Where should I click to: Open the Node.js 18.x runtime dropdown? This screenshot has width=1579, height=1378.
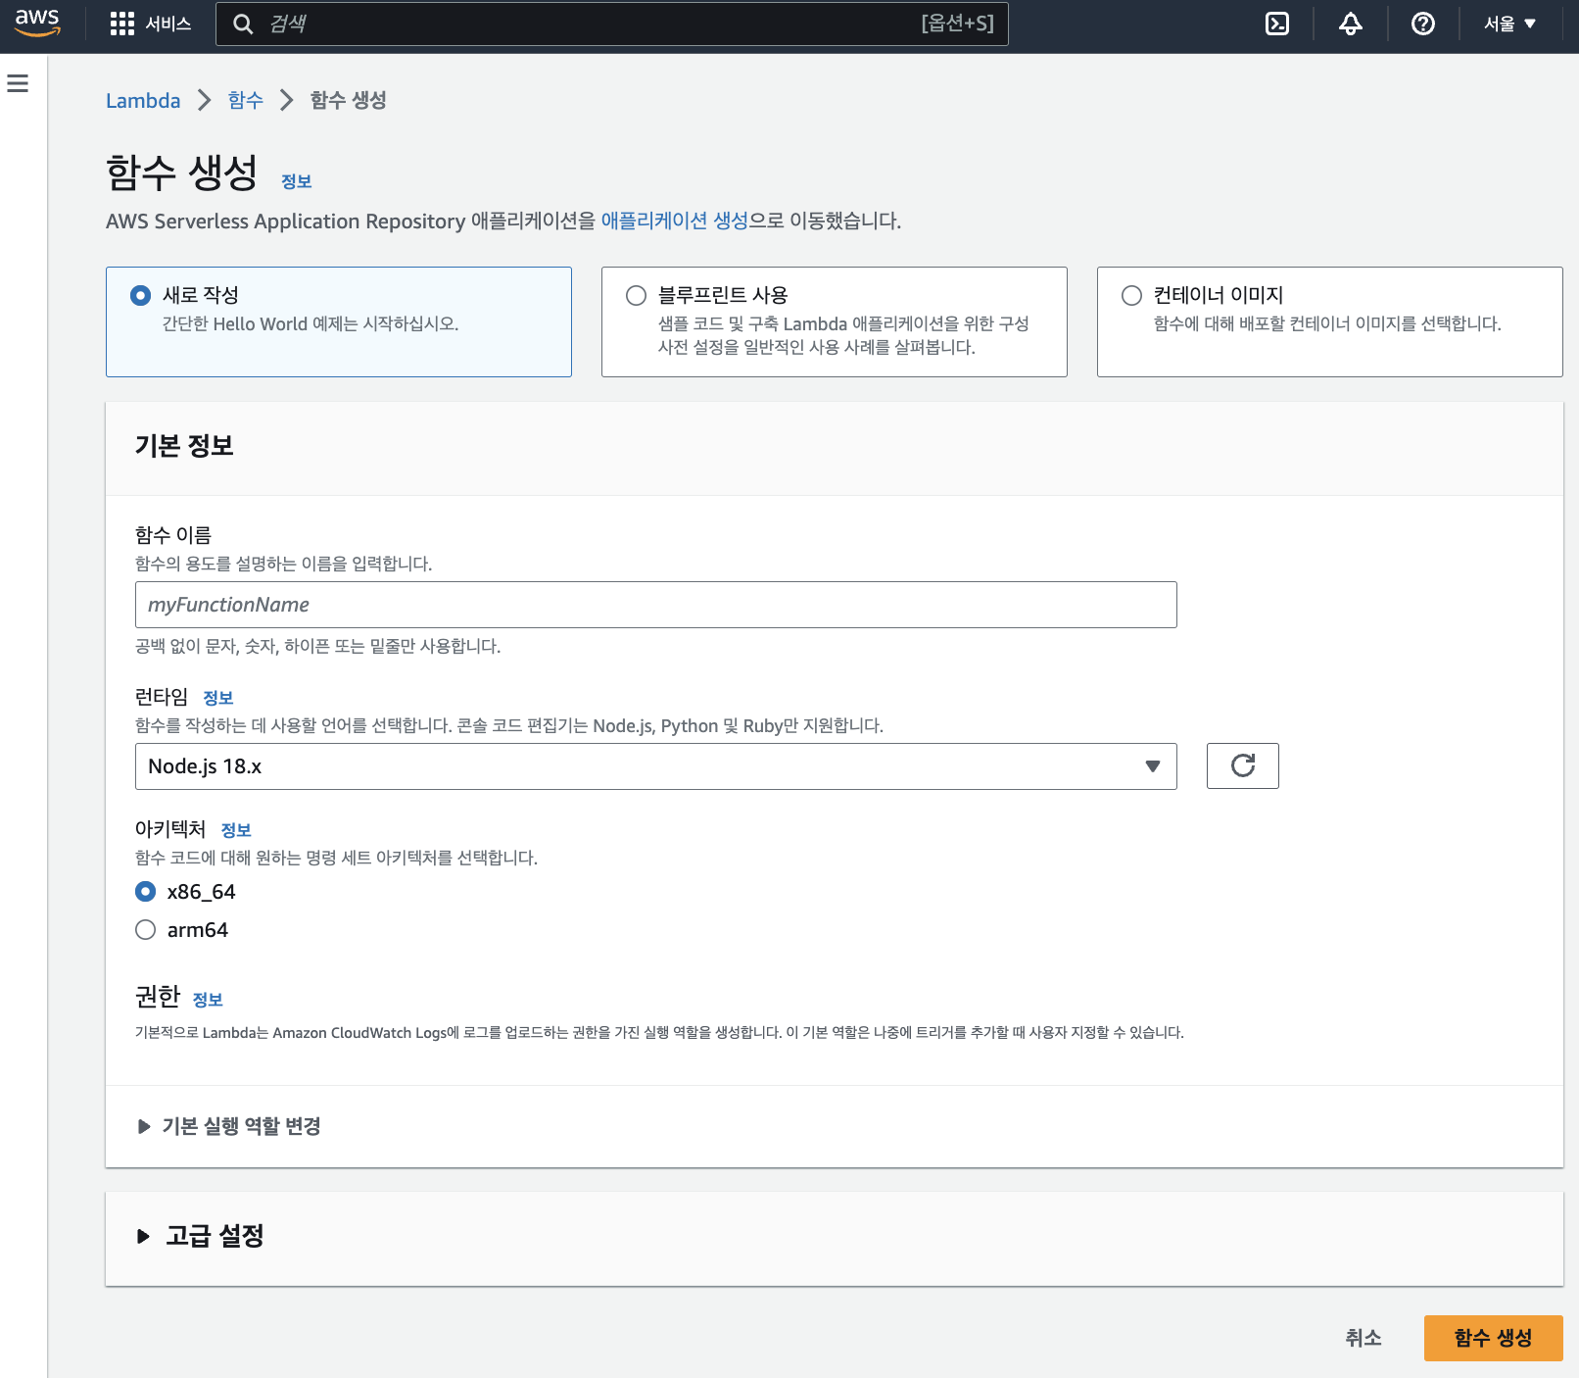656,766
